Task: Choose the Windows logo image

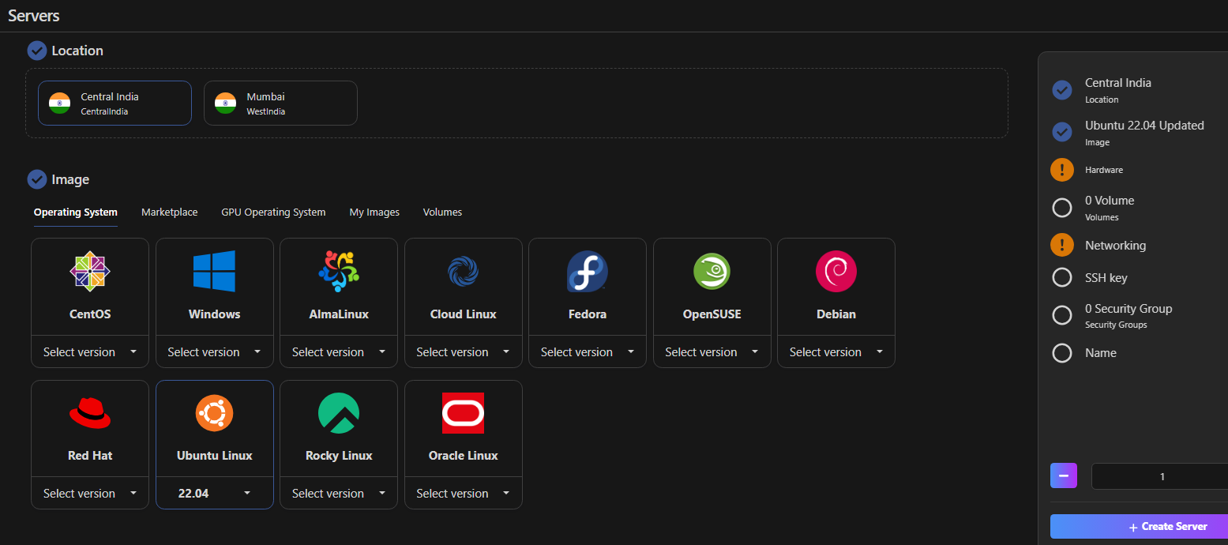Action: click(214, 272)
